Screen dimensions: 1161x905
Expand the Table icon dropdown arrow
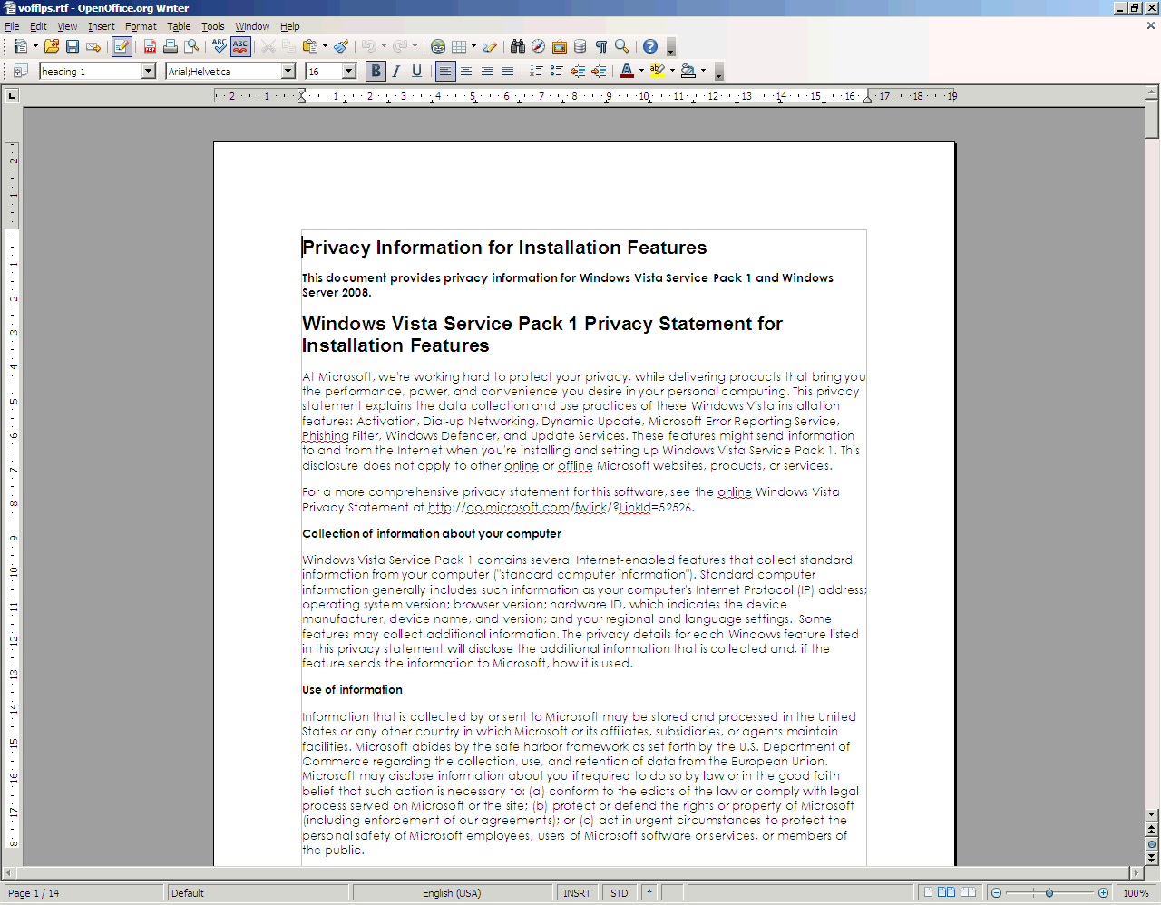coord(473,46)
